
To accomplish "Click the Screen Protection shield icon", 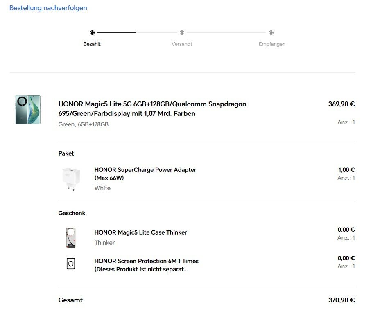I will point(71,264).
